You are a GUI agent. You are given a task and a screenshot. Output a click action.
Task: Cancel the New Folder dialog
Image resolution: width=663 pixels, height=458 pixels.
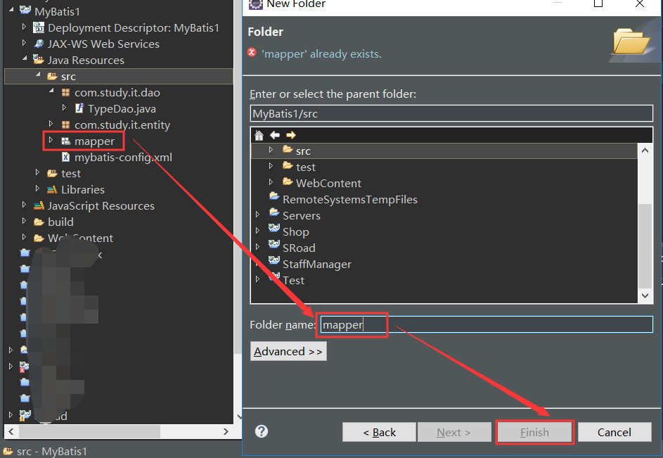[x=614, y=432]
